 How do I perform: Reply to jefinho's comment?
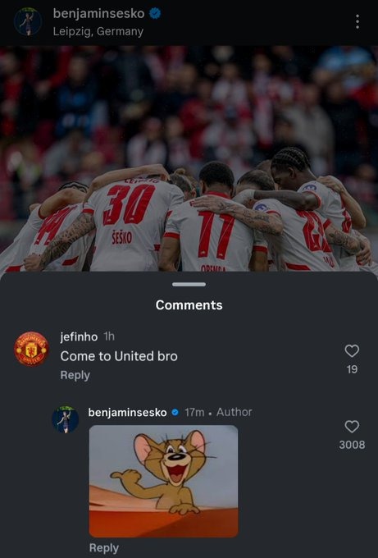click(75, 375)
